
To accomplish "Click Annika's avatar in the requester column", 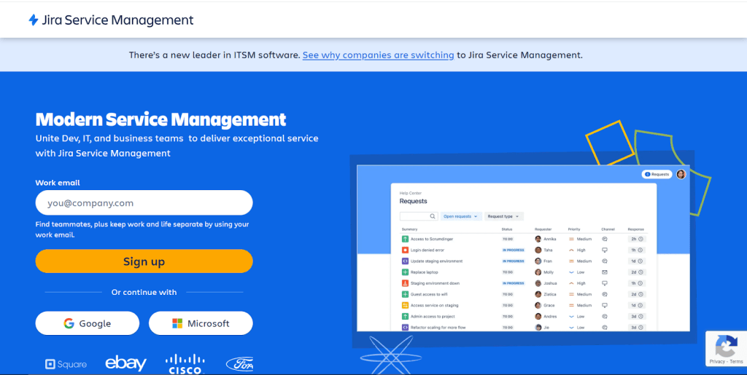I will (x=538, y=239).
